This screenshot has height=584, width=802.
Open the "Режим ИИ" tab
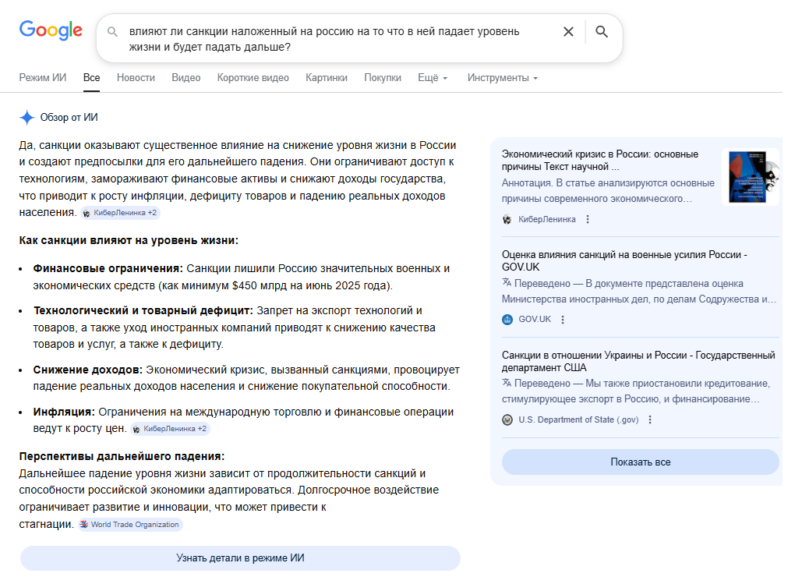(43, 78)
